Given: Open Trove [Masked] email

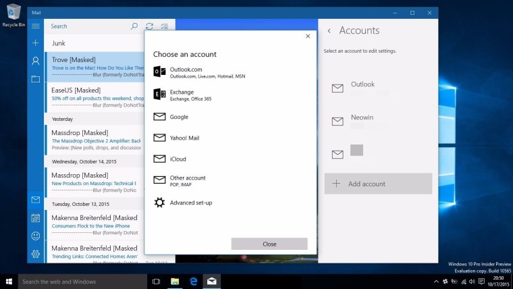Looking at the screenshot, I should (x=94, y=67).
